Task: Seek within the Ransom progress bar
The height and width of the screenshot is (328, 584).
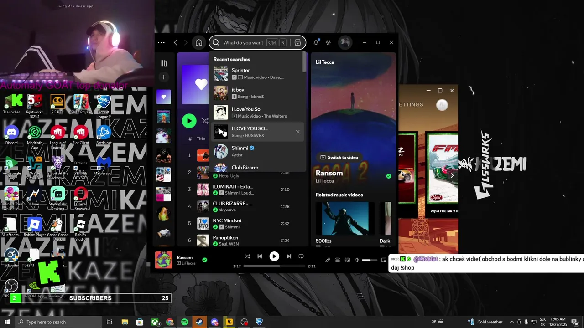Action: pos(274,266)
